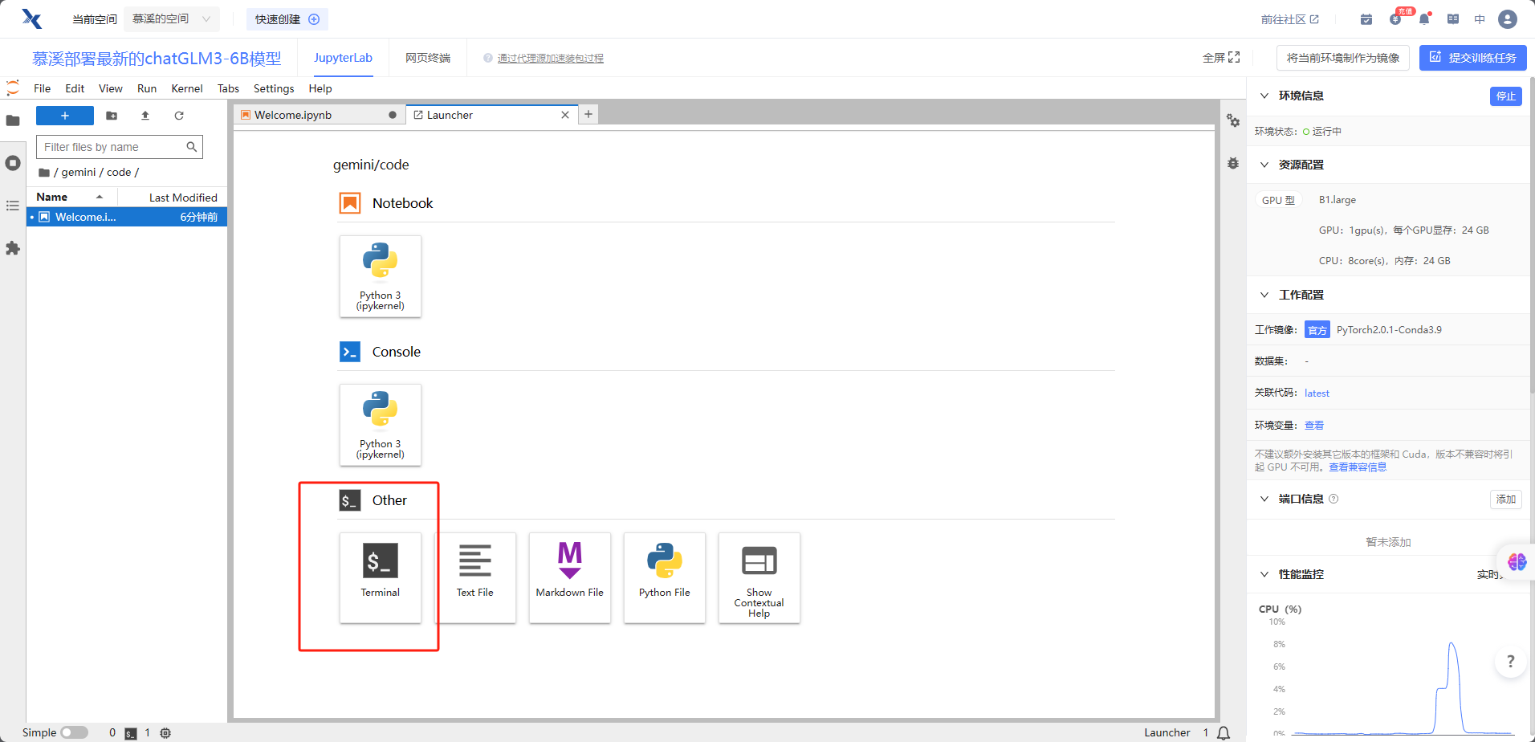Screen dimensions: 1535x742
Task: Click the new launcher plus button
Action: (x=65, y=116)
